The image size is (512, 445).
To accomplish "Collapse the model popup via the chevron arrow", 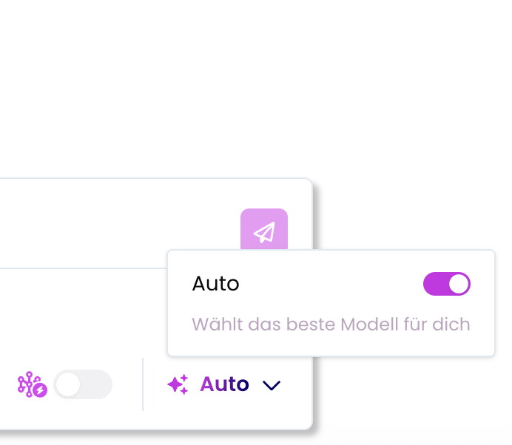I will [272, 385].
